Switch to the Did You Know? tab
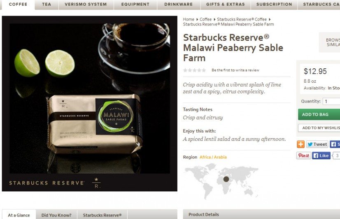Image resolution: width=340 pixels, height=219 pixels. click(56, 215)
